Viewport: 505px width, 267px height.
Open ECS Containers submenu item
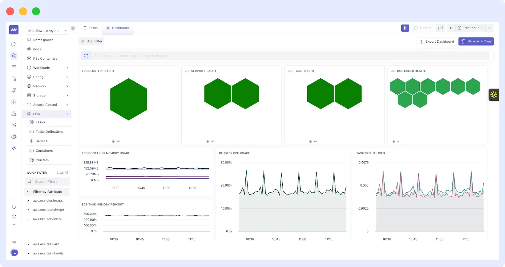point(44,151)
